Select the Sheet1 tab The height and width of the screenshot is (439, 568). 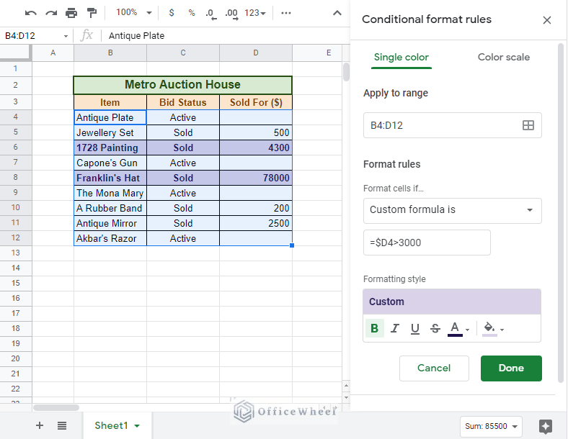point(117,425)
